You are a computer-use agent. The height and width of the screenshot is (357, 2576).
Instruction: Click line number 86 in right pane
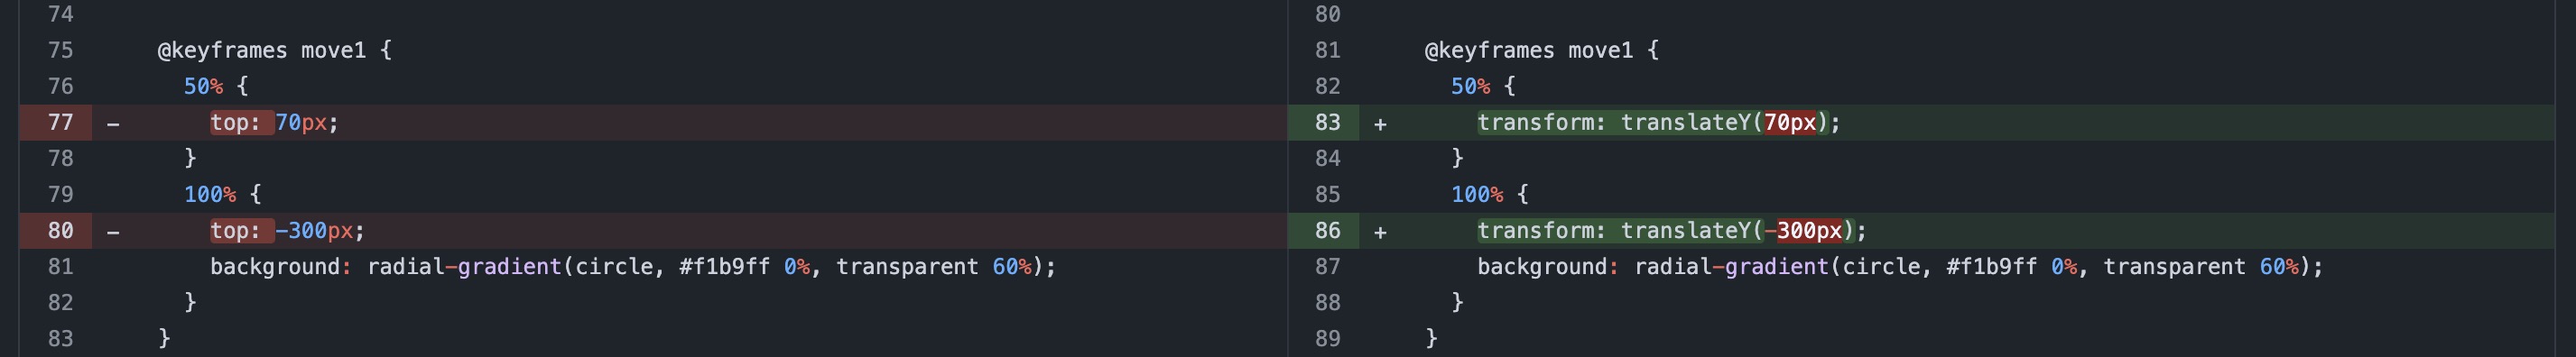pos(1328,230)
